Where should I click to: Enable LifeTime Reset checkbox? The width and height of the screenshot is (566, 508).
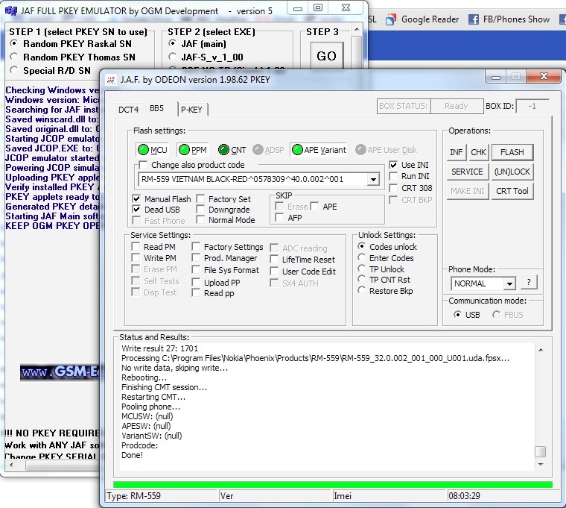point(274,260)
